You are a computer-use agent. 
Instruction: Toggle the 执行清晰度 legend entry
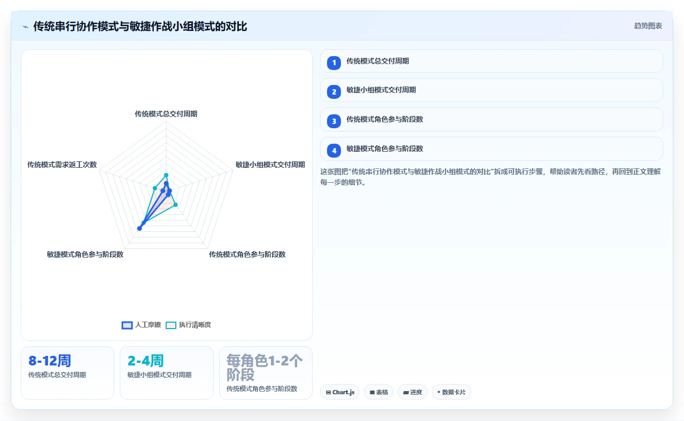tap(188, 325)
